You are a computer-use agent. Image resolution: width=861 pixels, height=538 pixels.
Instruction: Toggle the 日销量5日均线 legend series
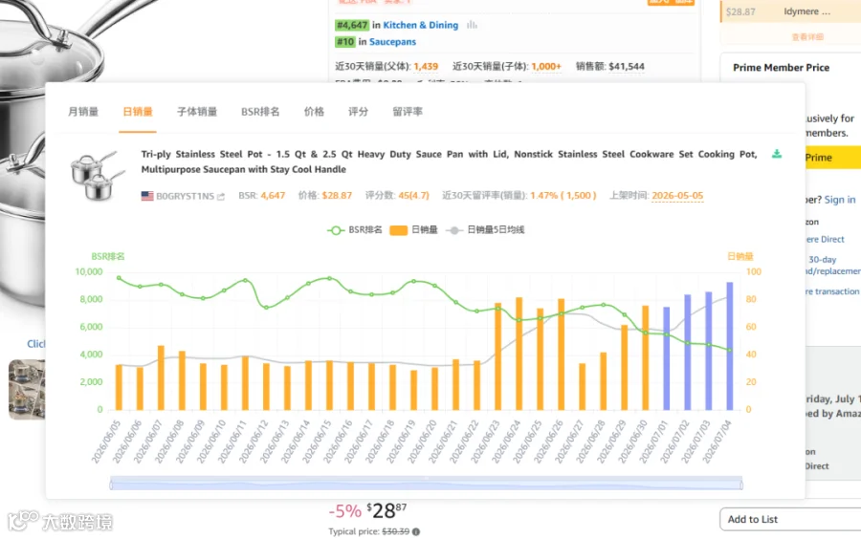pos(485,229)
